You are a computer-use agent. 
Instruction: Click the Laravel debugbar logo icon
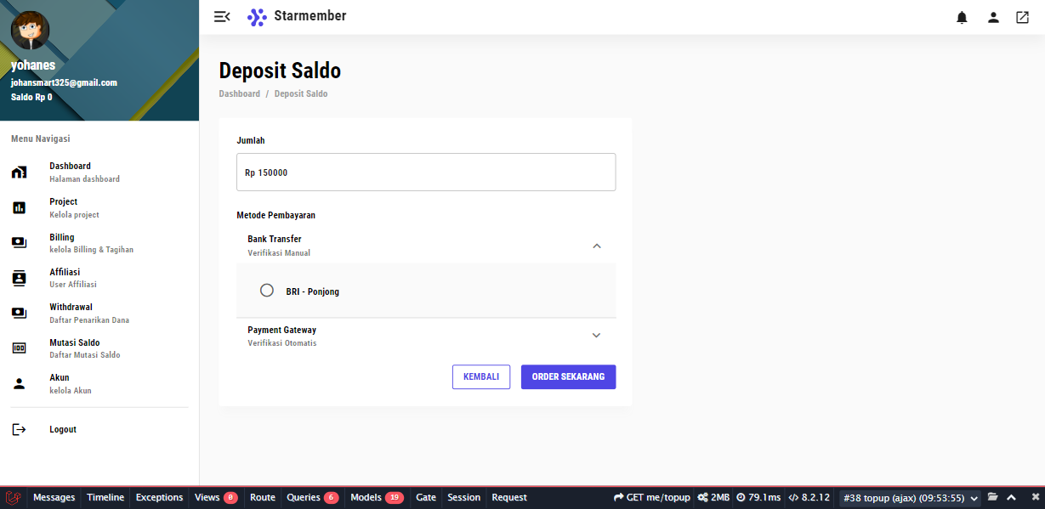14,498
